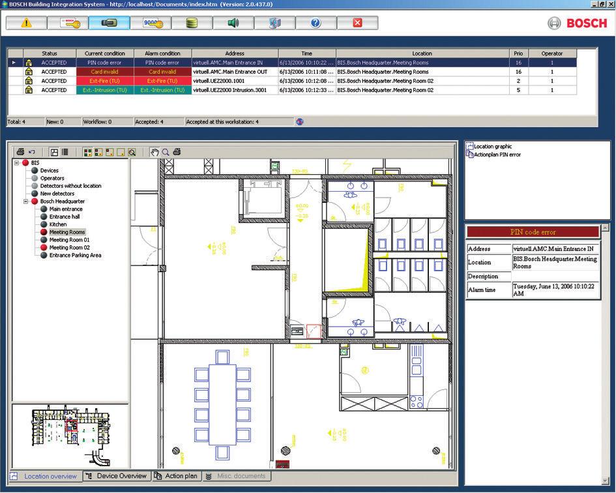This screenshot has height=493, width=616.
Task: Select Main entrance in the tree
Action: click(66, 209)
